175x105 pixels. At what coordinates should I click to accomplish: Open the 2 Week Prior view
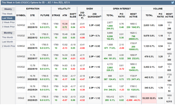click(8, 22)
